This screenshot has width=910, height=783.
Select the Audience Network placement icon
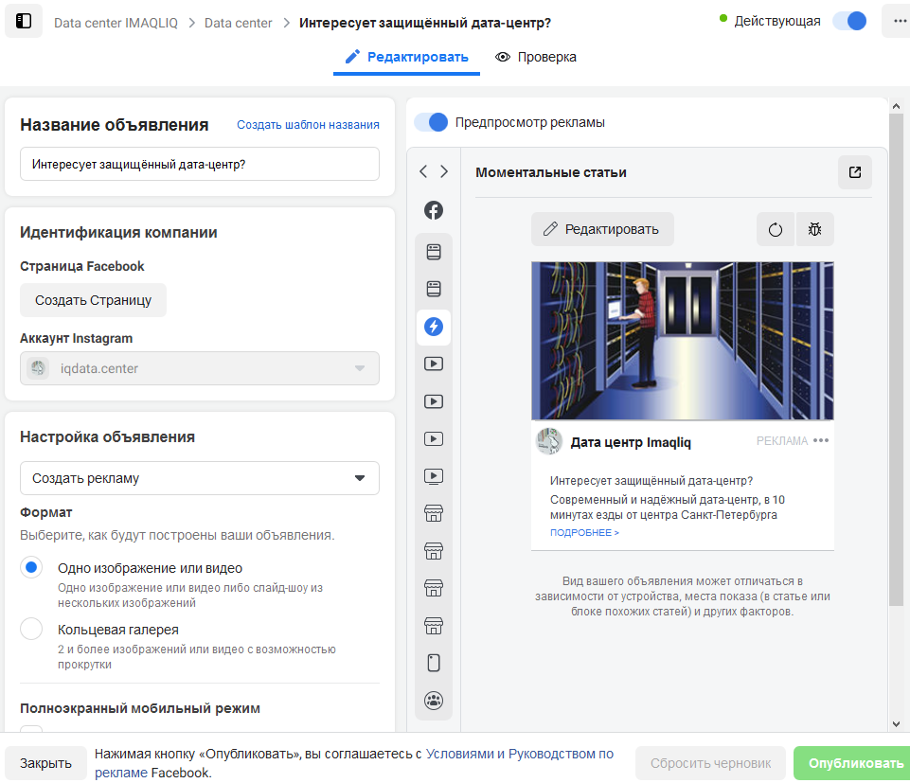(434, 701)
